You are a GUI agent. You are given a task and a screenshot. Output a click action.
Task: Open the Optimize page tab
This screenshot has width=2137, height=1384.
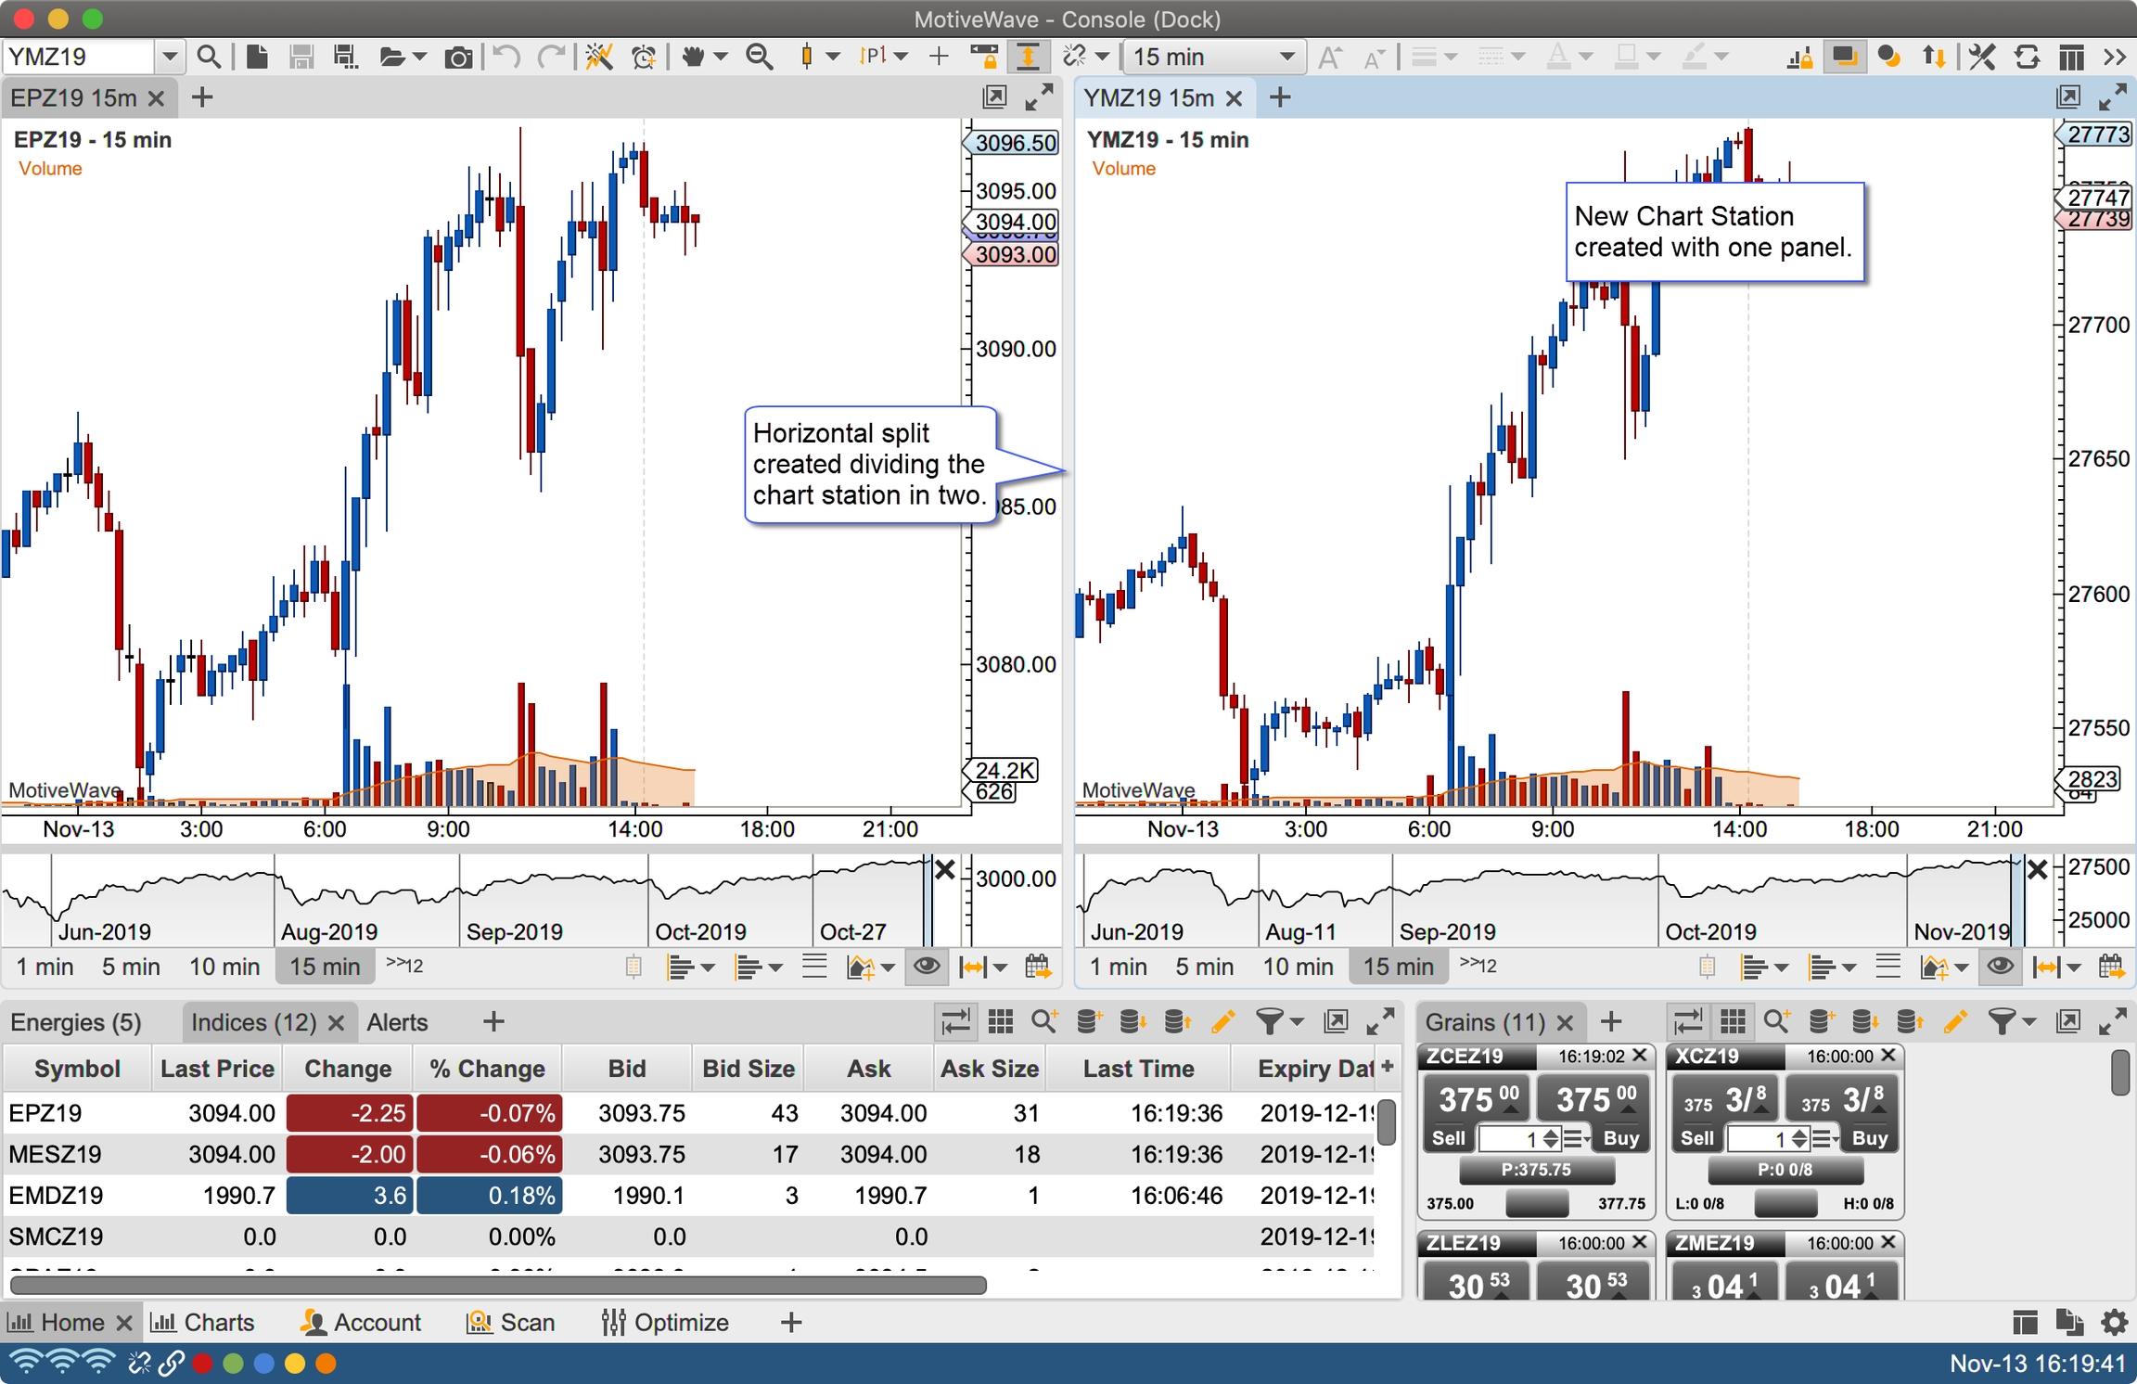point(665,1323)
